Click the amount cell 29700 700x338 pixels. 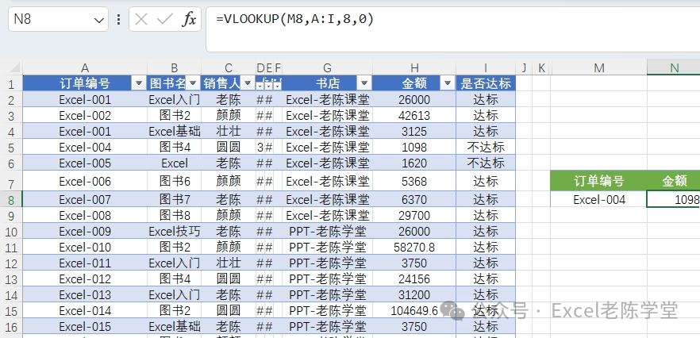pyautogui.click(x=414, y=215)
